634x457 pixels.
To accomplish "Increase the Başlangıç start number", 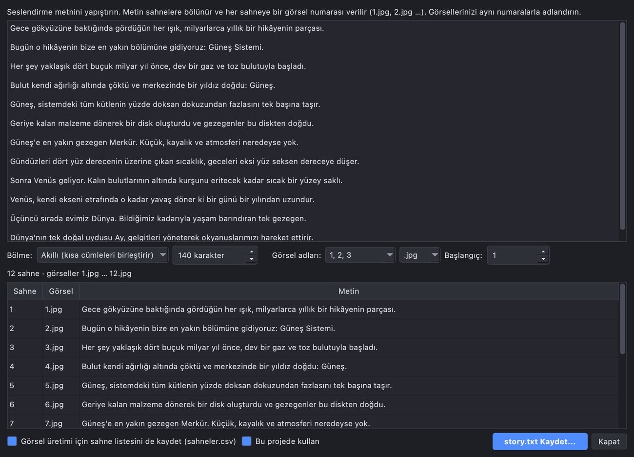I will point(543,251).
